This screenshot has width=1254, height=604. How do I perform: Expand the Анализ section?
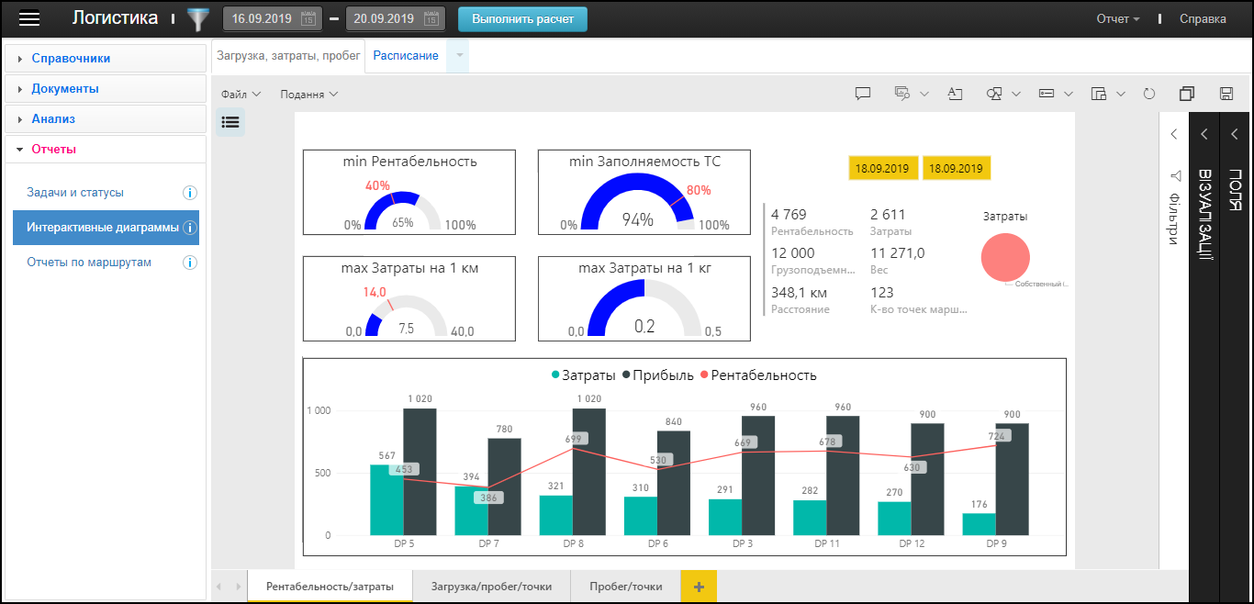click(x=106, y=119)
